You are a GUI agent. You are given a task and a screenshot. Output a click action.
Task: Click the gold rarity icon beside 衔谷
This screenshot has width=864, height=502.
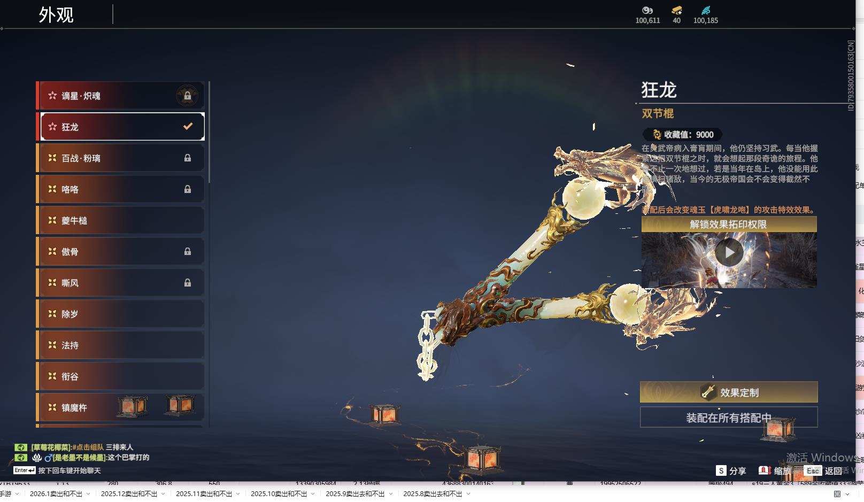[x=52, y=376]
